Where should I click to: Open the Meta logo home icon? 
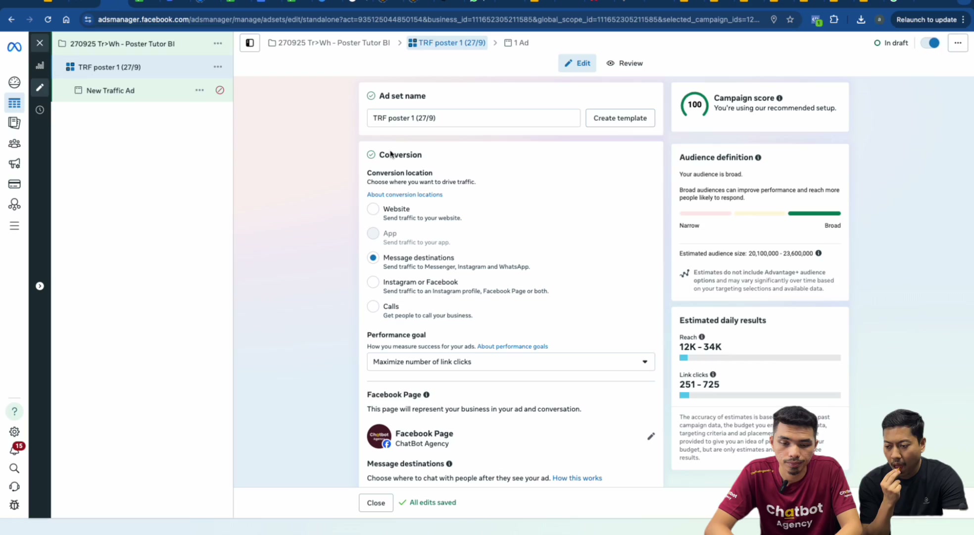[14, 47]
